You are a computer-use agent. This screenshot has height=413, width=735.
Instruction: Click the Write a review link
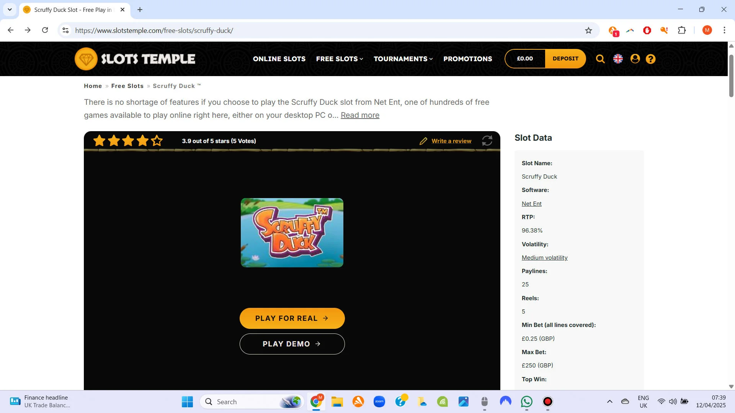451,141
